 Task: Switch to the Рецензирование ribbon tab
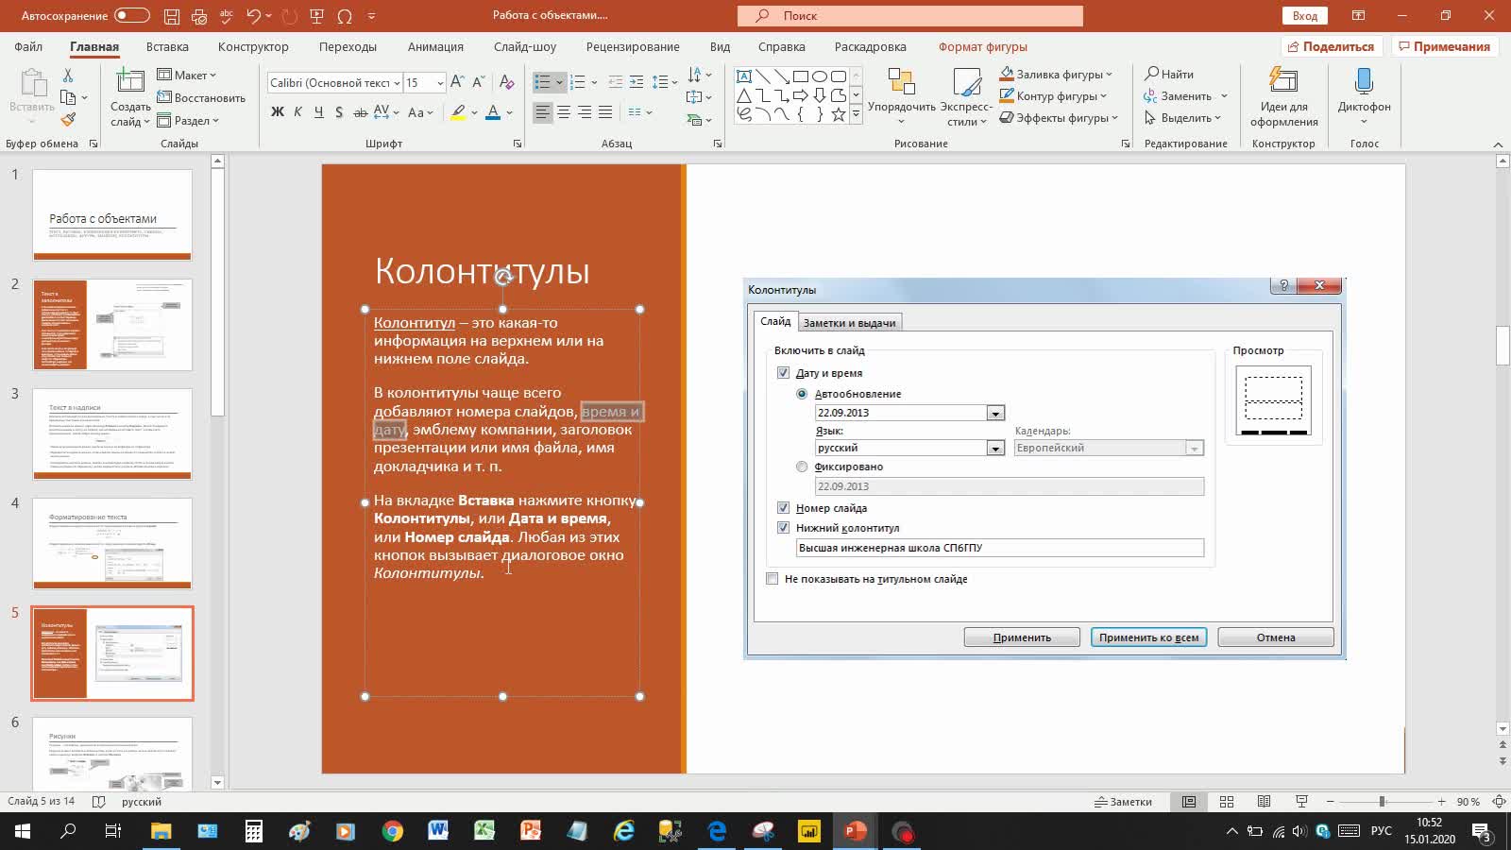click(x=632, y=46)
